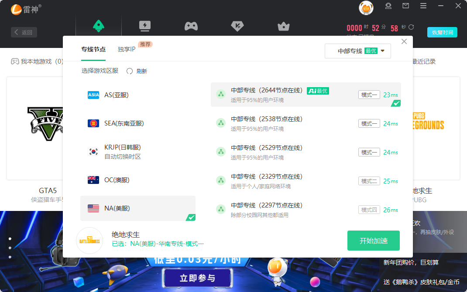Click the USA flag icon

93,208
